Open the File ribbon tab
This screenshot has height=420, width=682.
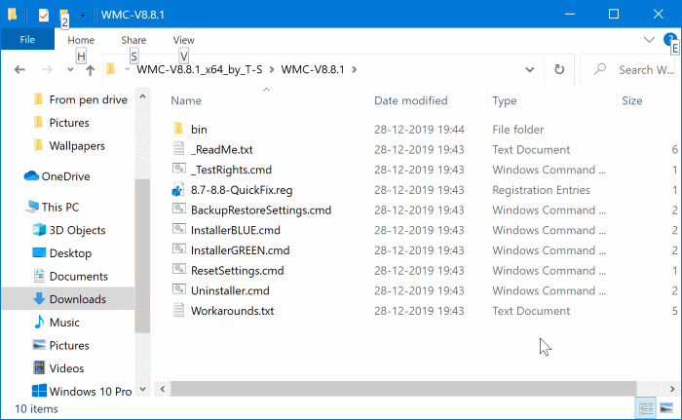pyautogui.click(x=27, y=40)
